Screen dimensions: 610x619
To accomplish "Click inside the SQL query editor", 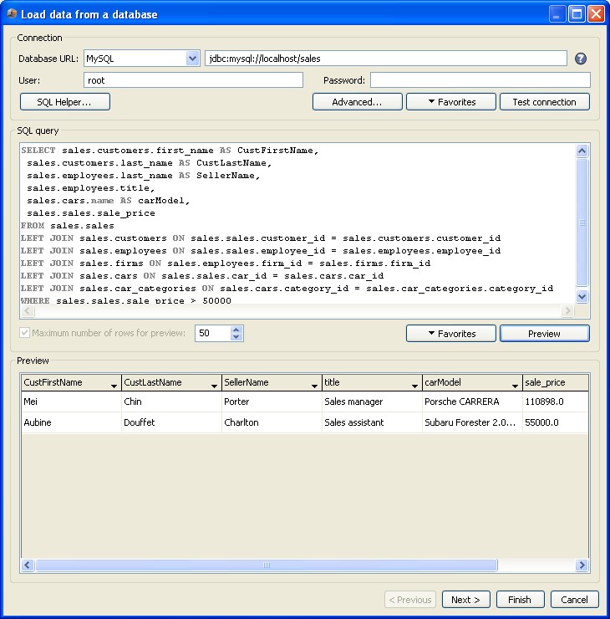I will point(297,224).
